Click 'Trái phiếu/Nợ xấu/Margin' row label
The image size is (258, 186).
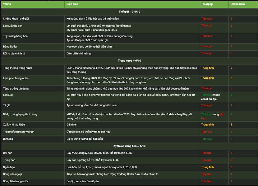pos(19,132)
